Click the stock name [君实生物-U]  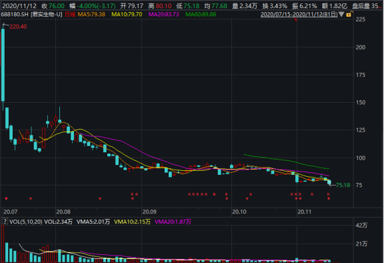pos(47,15)
